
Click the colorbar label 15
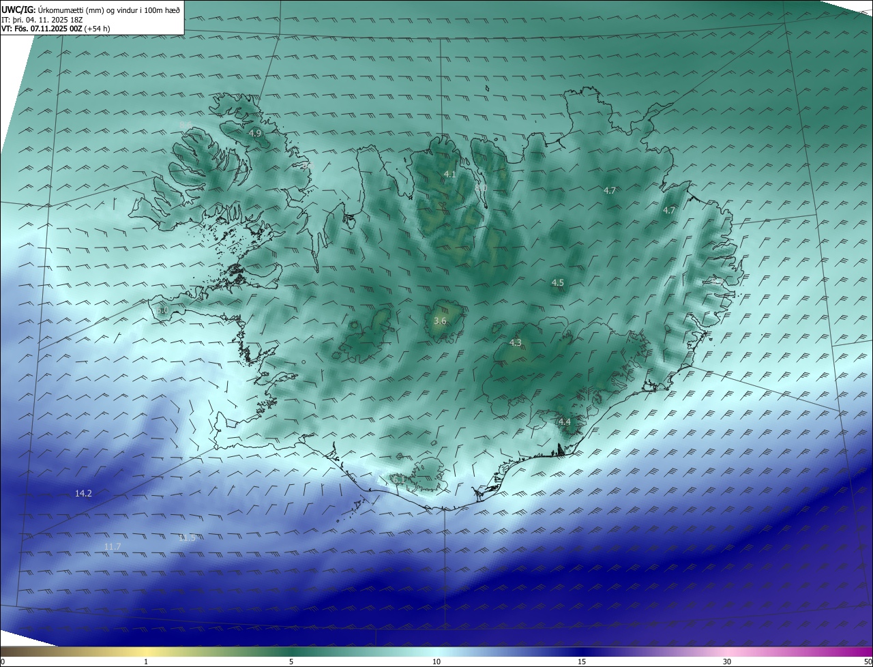582,662
